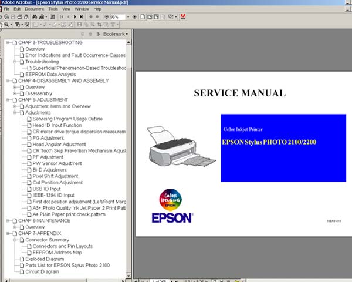Image resolution: width=352 pixels, height=282 pixels.
Task: Click the zoom percentage field showing 96%
Action: pos(118,17)
